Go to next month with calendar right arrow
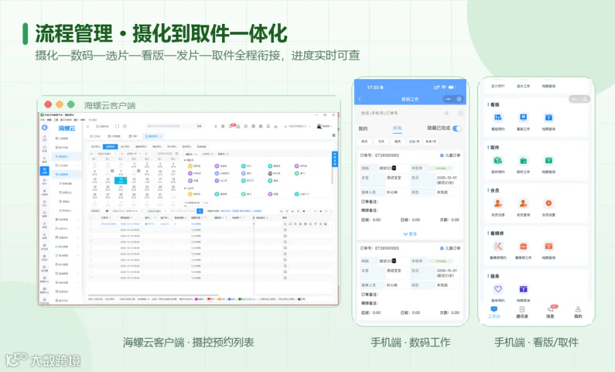The image size is (615, 372). coord(146,154)
